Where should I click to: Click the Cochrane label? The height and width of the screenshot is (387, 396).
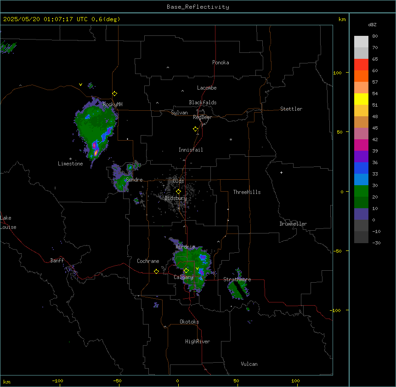148,261
